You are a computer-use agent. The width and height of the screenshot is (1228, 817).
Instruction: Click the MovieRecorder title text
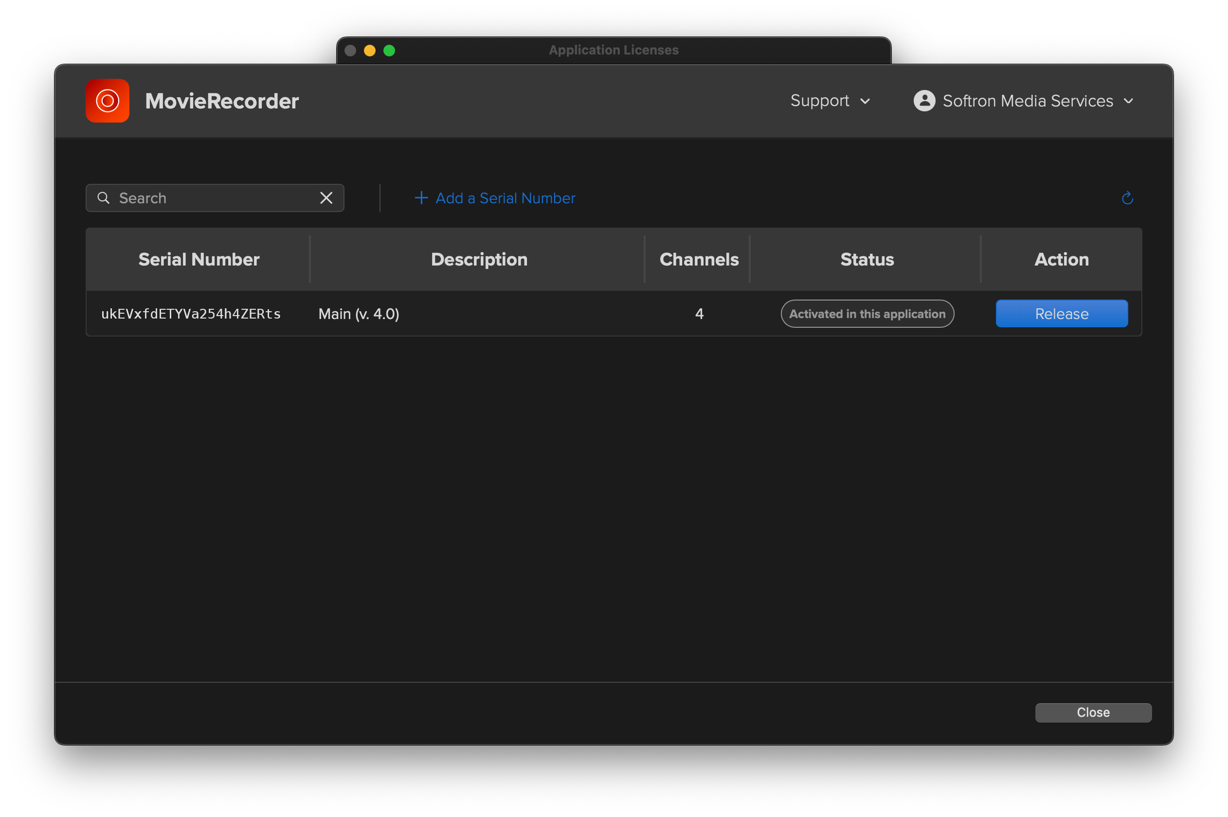tap(221, 101)
